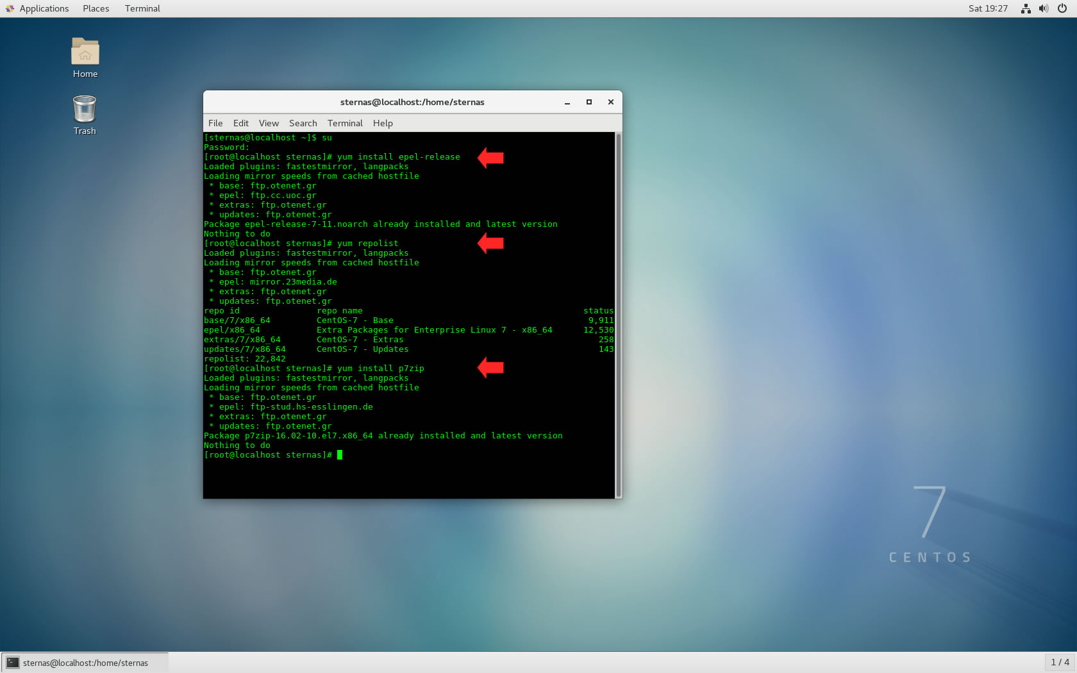Image resolution: width=1077 pixels, height=673 pixels.
Task: Open the Terminal app menu in top bar
Action: tap(142, 8)
